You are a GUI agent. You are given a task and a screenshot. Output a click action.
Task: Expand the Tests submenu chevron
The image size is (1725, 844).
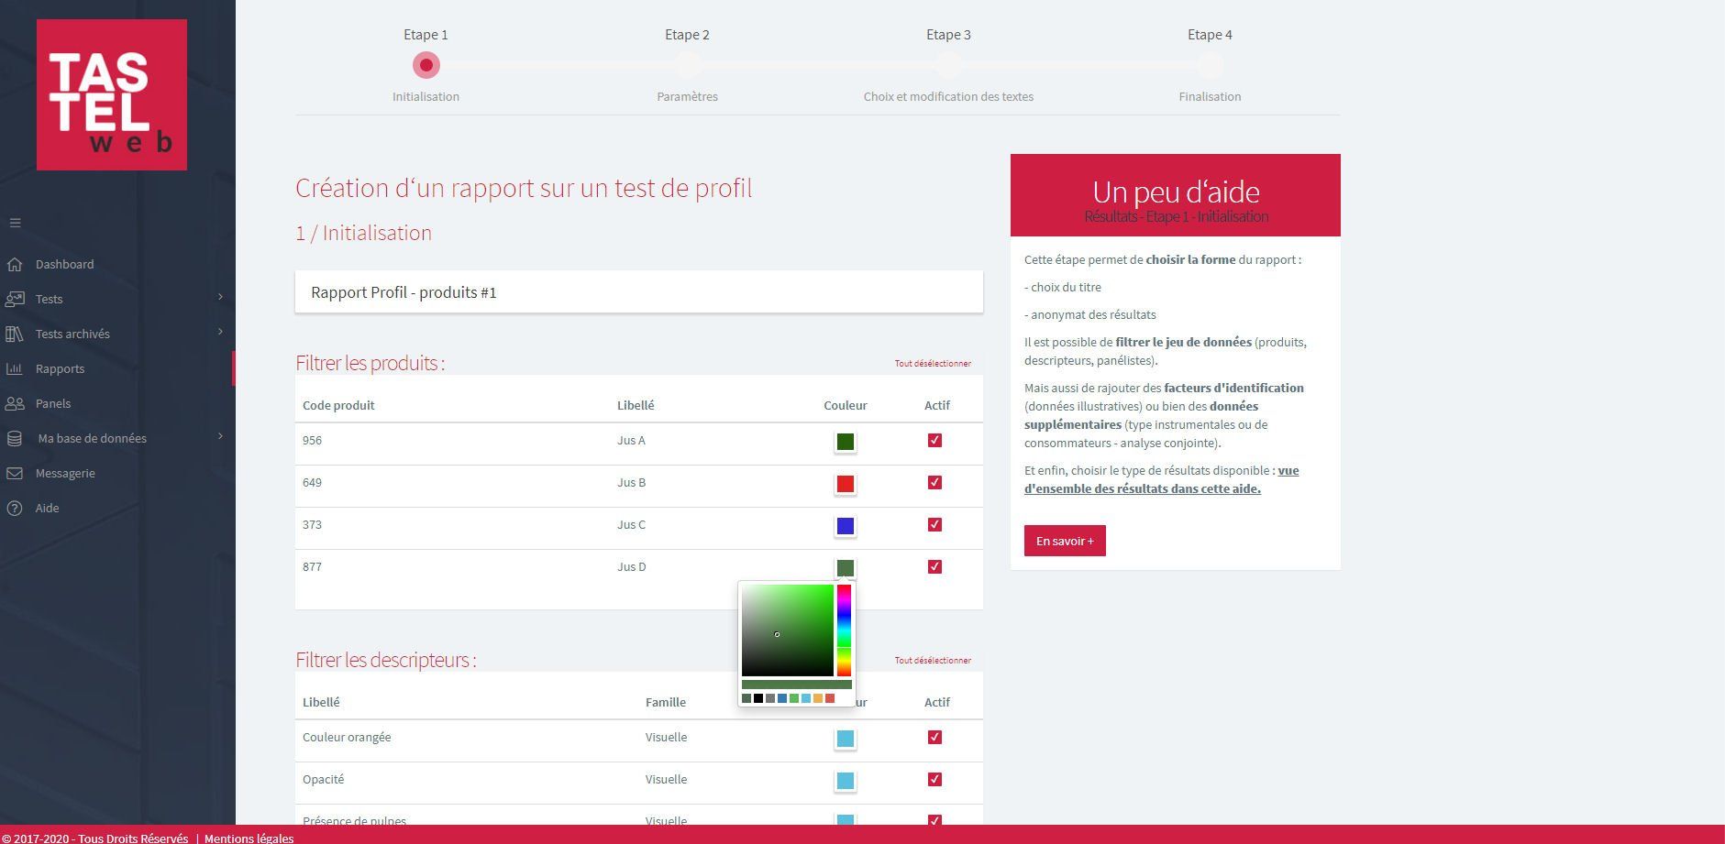(221, 298)
